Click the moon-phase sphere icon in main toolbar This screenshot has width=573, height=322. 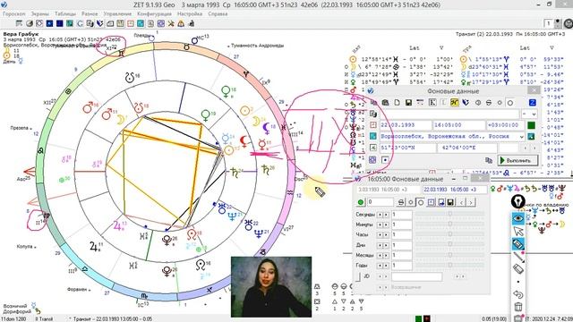pyautogui.click(x=30, y=24)
